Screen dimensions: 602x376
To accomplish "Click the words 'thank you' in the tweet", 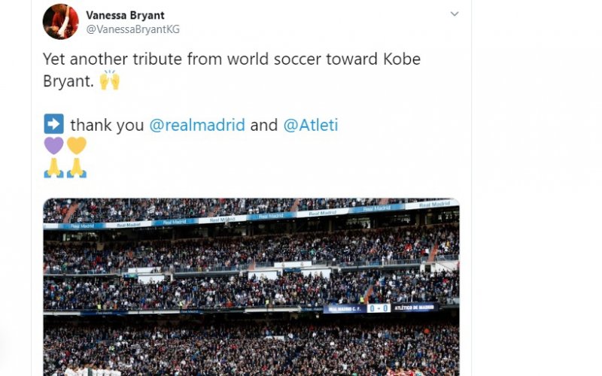I will (107, 125).
